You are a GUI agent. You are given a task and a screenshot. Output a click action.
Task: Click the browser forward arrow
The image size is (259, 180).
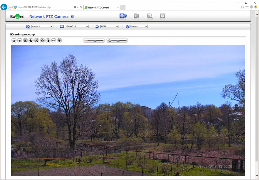10,7
